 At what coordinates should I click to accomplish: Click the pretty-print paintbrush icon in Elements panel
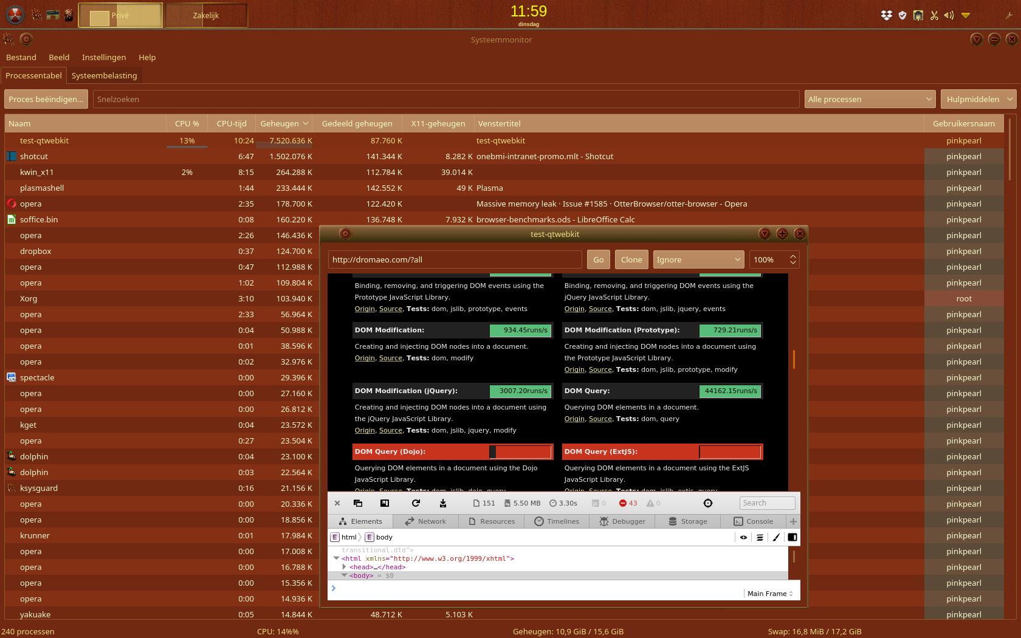pyautogui.click(x=775, y=537)
